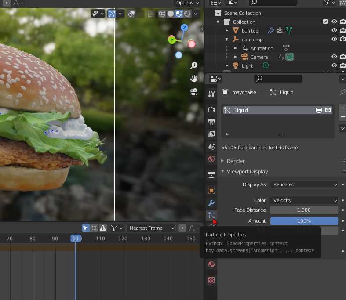The width and height of the screenshot is (346, 300).
Task: Click the Outliner search field
Action: 273,3
